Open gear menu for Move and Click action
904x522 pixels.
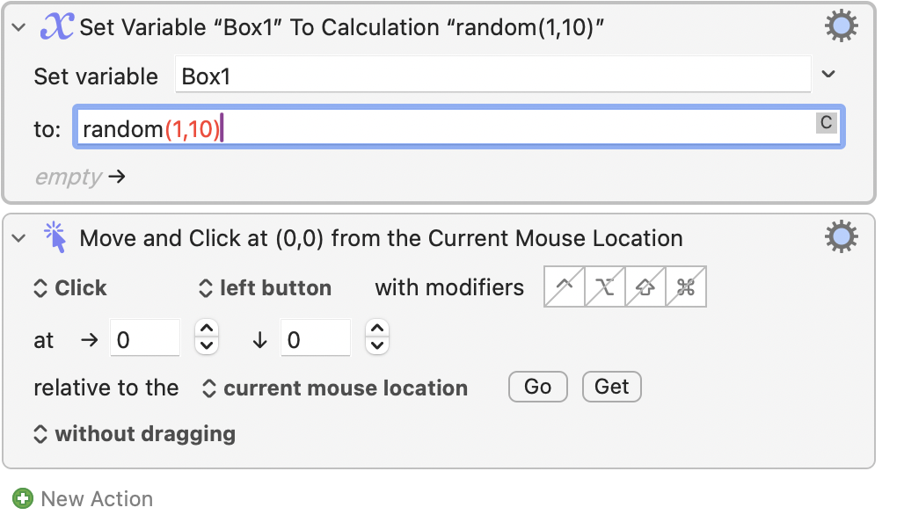[x=841, y=237]
